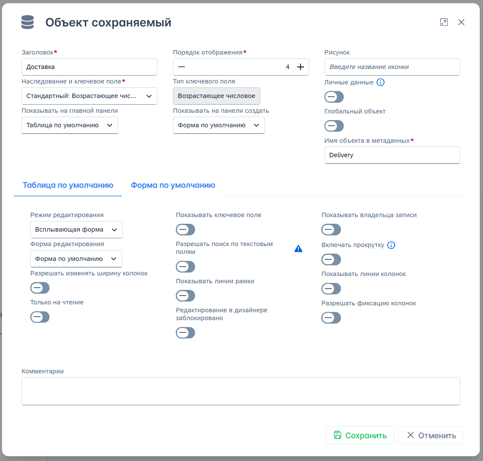Turn on Только на чтение toggle
483x461 pixels.
point(40,317)
